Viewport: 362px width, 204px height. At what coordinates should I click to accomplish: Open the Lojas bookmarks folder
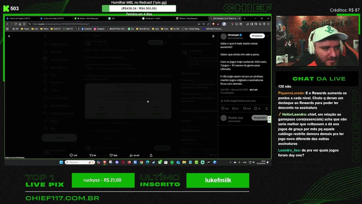[x=155, y=29]
